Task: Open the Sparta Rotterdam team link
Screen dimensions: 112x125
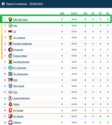Action: [x=21, y=98]
